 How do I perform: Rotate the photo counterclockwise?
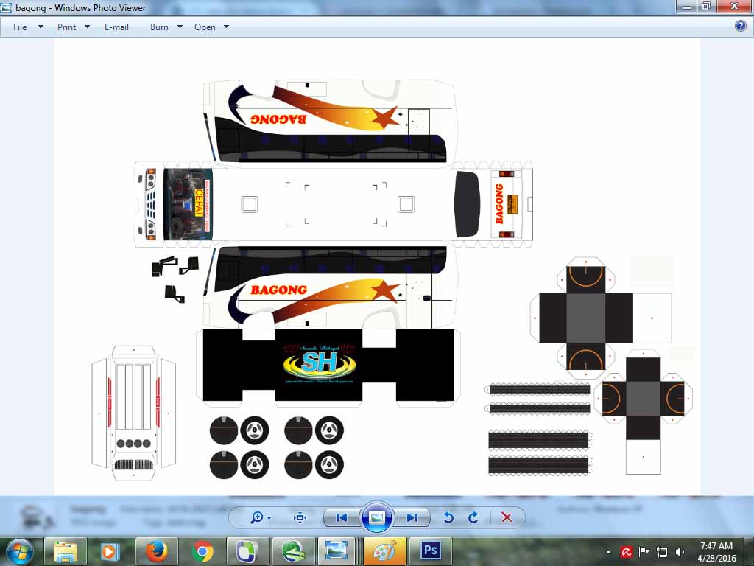click(448, 517)
